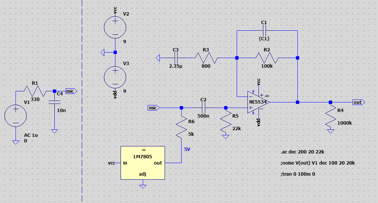
Task: Click the blue 5V net label
Action: coord(188,149)
